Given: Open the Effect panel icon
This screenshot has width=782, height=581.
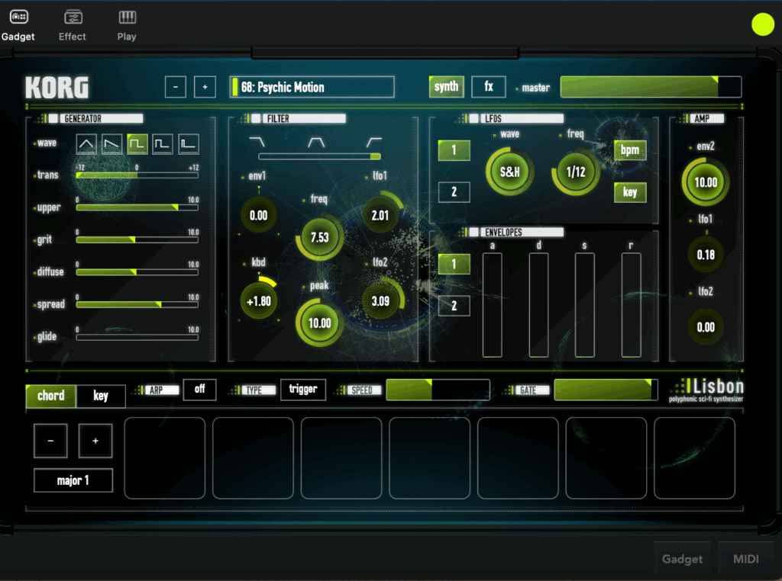Looking at the screenshot, I should point(73,25).
